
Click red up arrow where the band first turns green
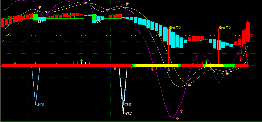click(132, 67)
